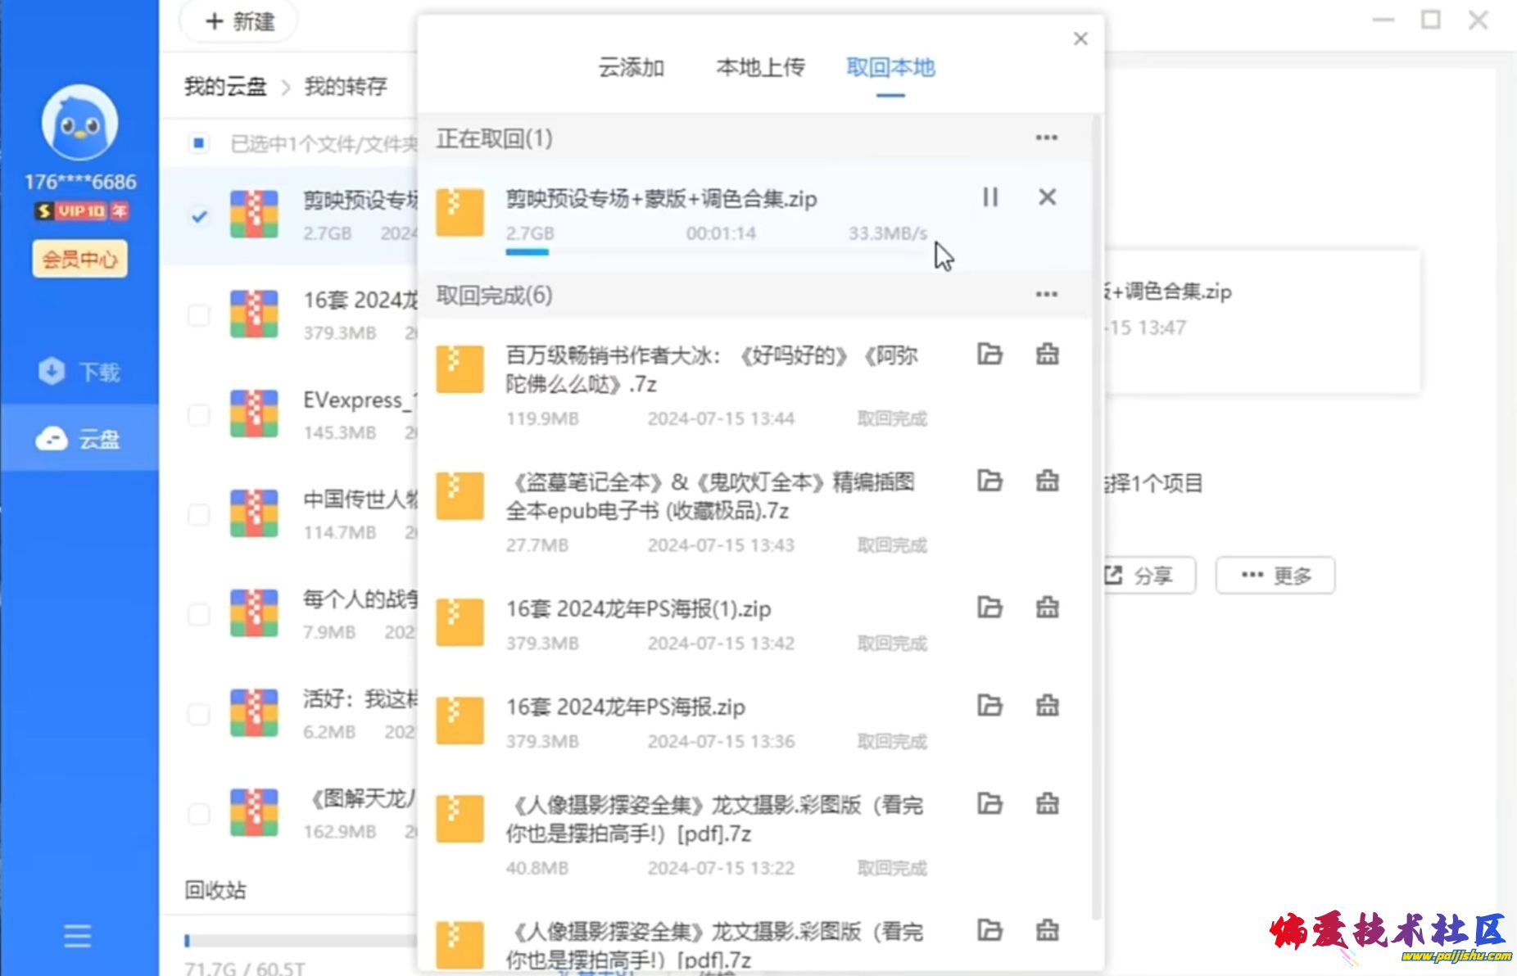The width and height of the screenshot is (1517, 976).
Task: Toggle the select-all files checkbox
Action: coord(198,144)
